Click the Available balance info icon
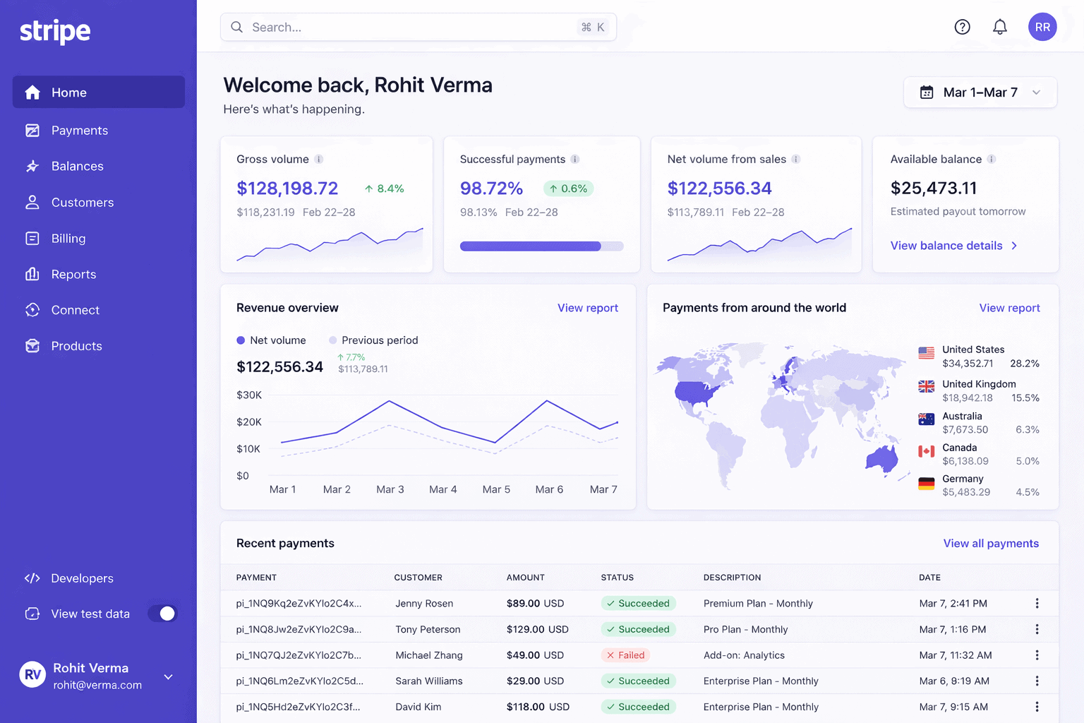Viewport: 1084px width, 723px height. tap(992, 160)
